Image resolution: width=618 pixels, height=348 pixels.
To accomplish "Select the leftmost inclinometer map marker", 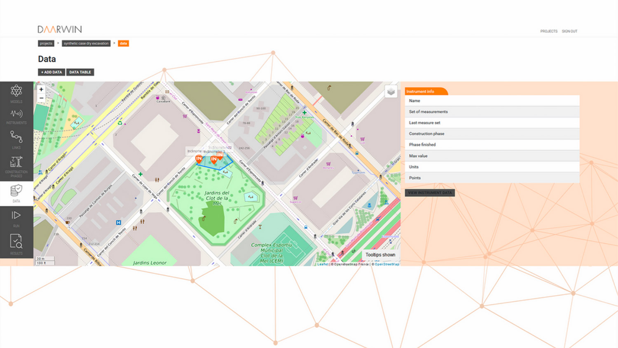I will (199, 159).
